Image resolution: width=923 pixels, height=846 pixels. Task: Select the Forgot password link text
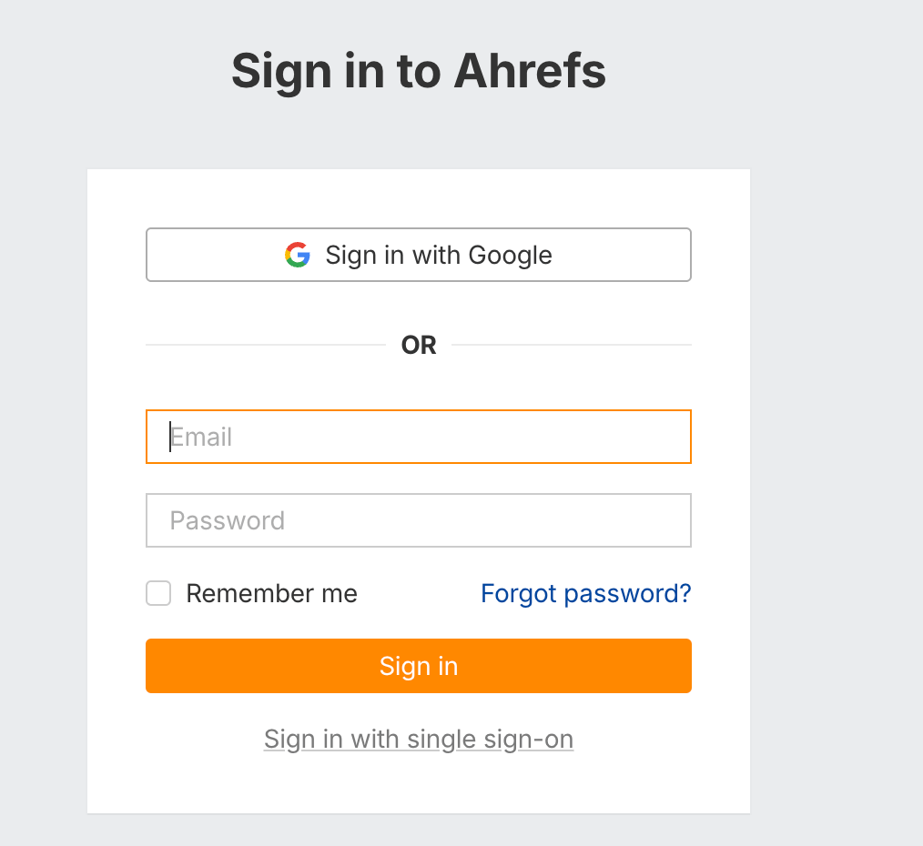tap(585, 593)
